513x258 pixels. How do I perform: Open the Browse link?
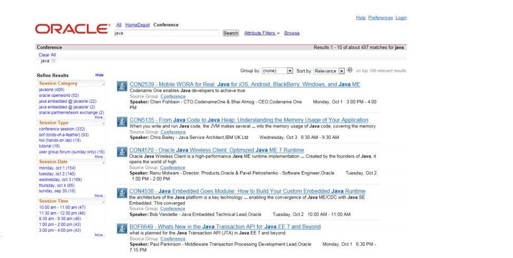tap(292, 33)
